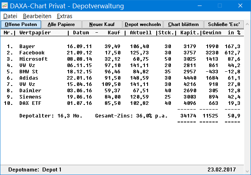Switch depot via Depot wechseln
The height and width of the screenshot is (175, 251).
pyautogui.click(x=142, y=24)
